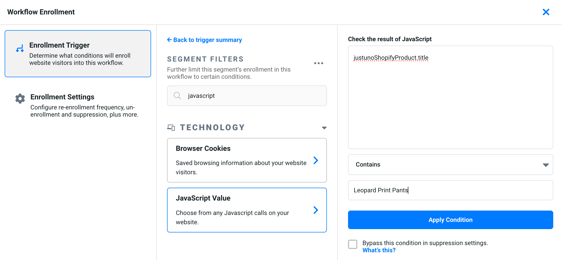562x260 pixels.
Task: Click the Enrollment Settings gear icon
Action: click(x=20, y=98)
